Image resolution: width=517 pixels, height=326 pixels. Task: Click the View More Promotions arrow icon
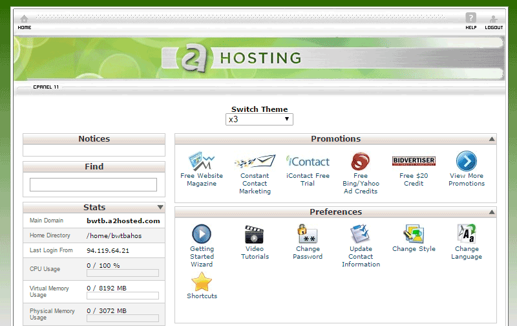point(466,161)
